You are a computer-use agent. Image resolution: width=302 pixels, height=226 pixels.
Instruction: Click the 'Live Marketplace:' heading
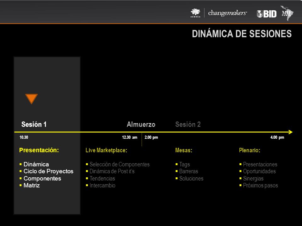pos(106,150)
